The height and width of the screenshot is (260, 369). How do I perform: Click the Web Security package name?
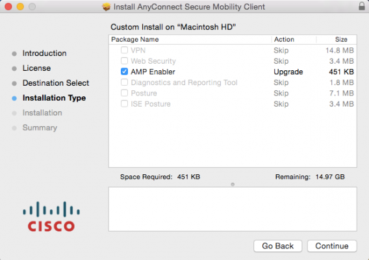(153, 61)
